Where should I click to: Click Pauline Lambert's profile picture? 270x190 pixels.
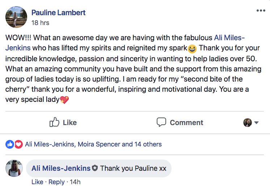(x=16, y=17)
